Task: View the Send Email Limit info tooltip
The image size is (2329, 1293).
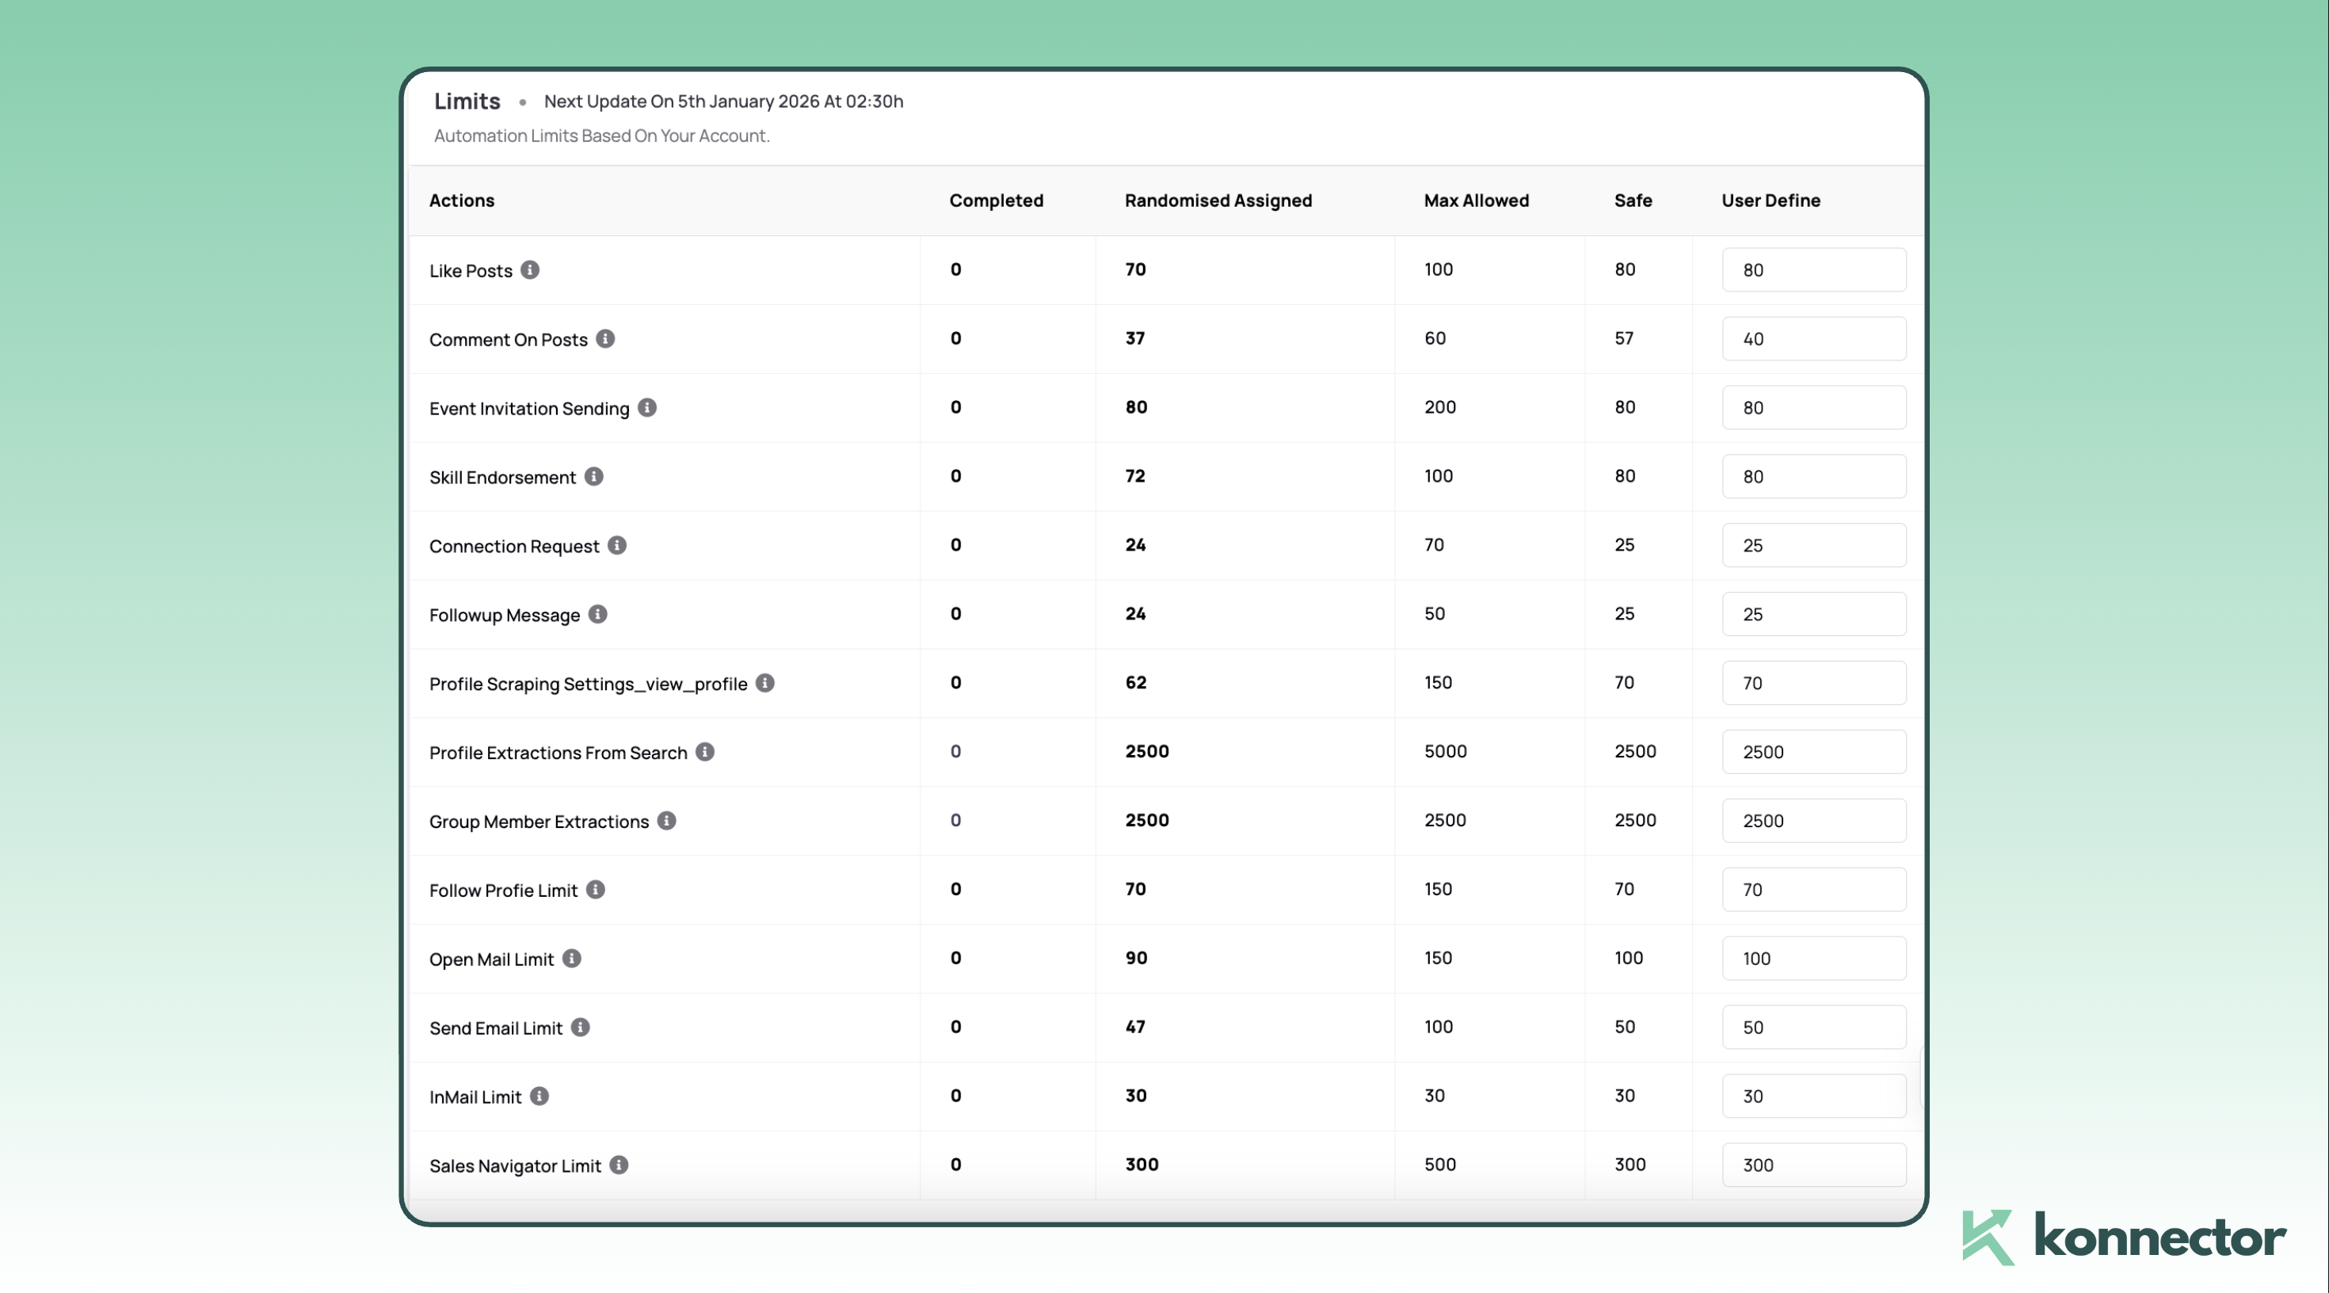Action: pos(581,1027)
